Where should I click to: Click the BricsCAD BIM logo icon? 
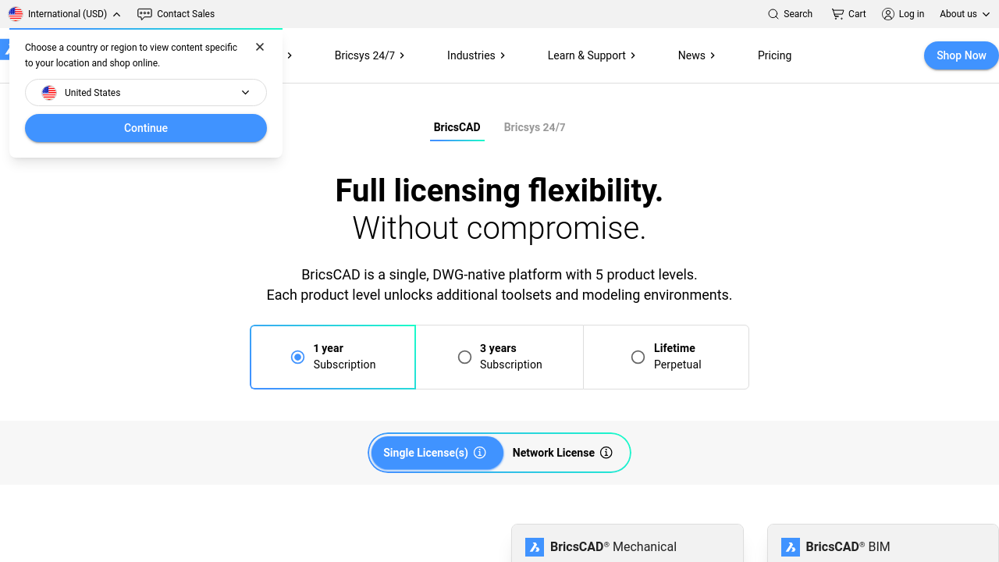point(791,546)
